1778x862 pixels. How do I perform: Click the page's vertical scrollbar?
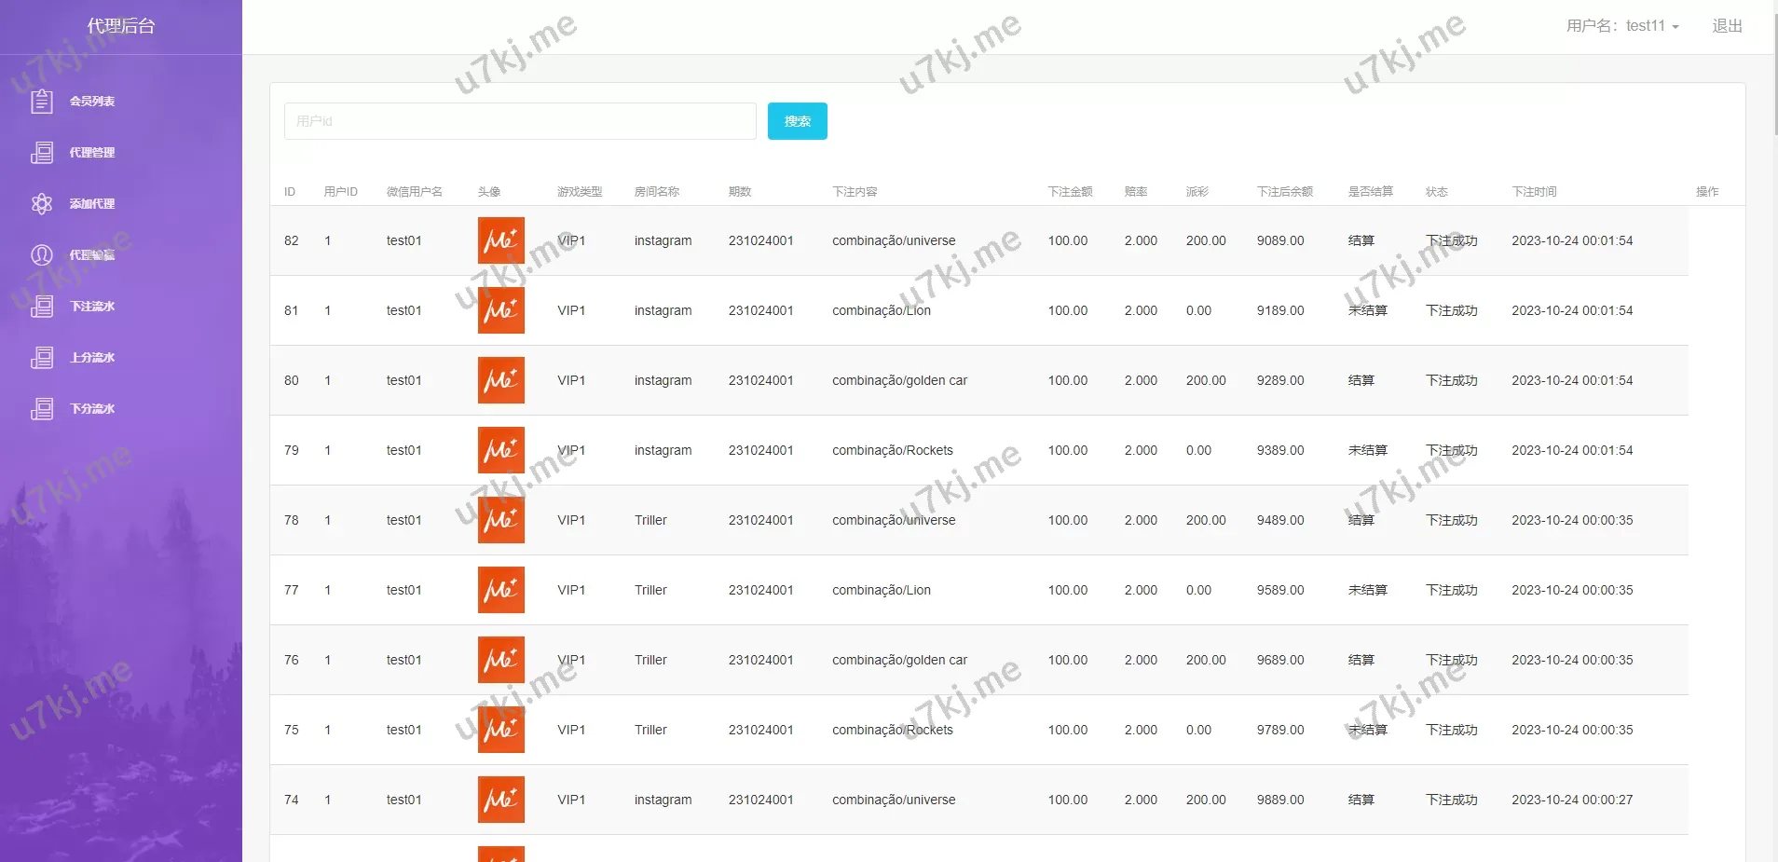point(1773,75)
